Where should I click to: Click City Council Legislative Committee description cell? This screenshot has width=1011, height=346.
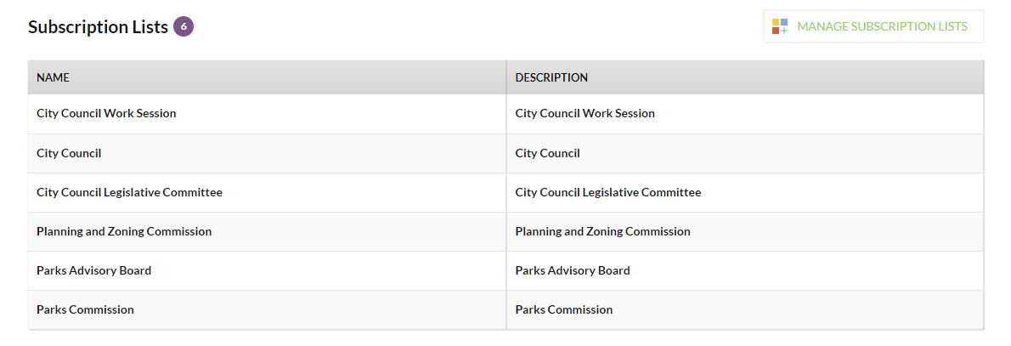[x=745, y=192]
